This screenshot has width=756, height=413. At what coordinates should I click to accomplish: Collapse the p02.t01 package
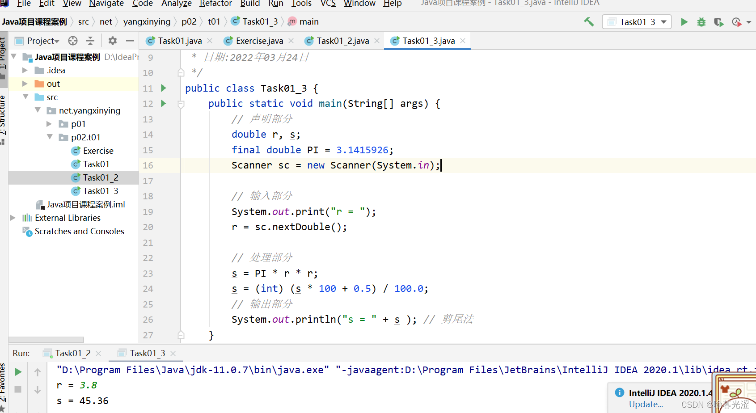click(50, 137)
